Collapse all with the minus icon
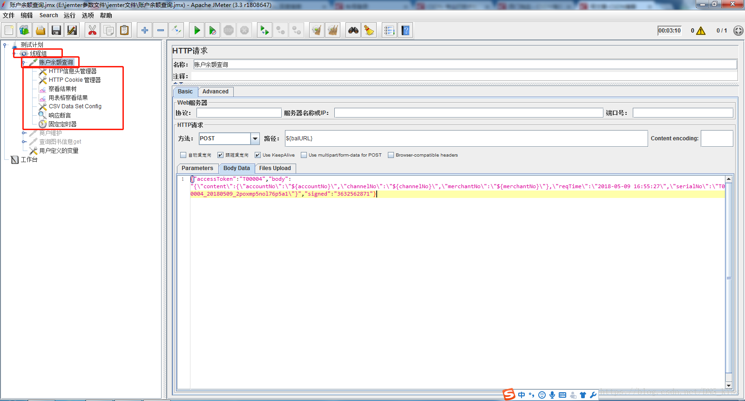745x401 pixels. (x=161, y=30)
